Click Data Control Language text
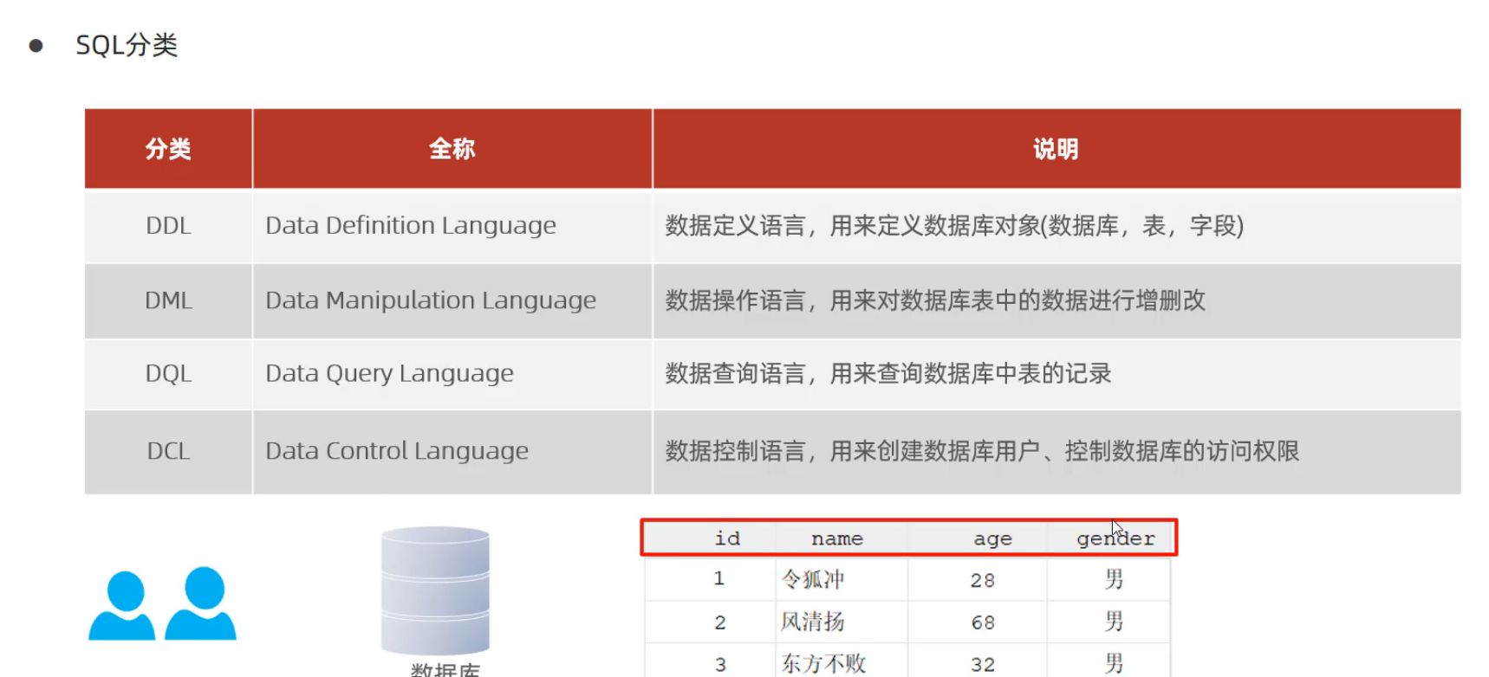Image resolution: width=1489 pixels, height=677 pixels. pos(397,451)
